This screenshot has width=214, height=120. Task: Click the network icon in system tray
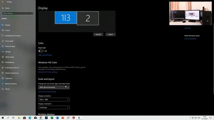pos(193,118)
